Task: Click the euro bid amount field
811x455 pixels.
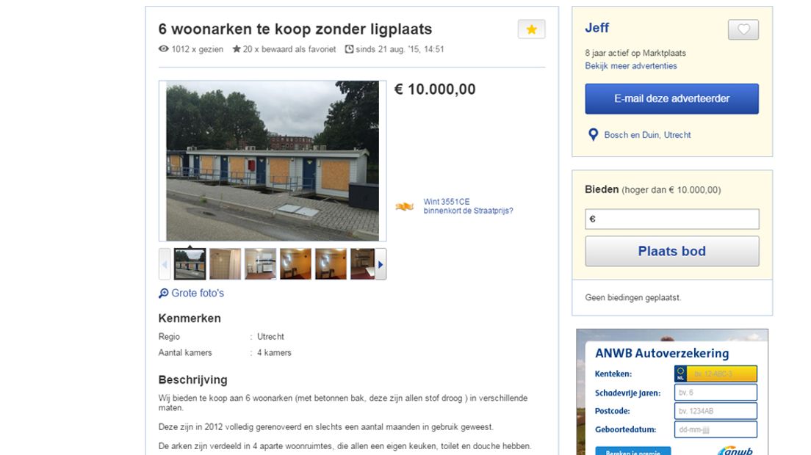Action: (x=672, y=219)
